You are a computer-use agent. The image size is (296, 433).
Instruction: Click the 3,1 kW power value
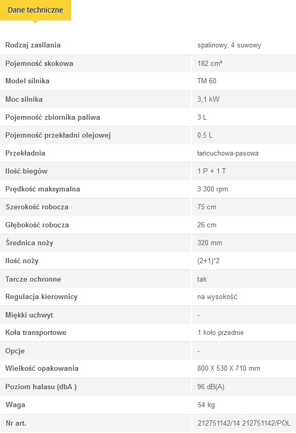pos(208,99)
